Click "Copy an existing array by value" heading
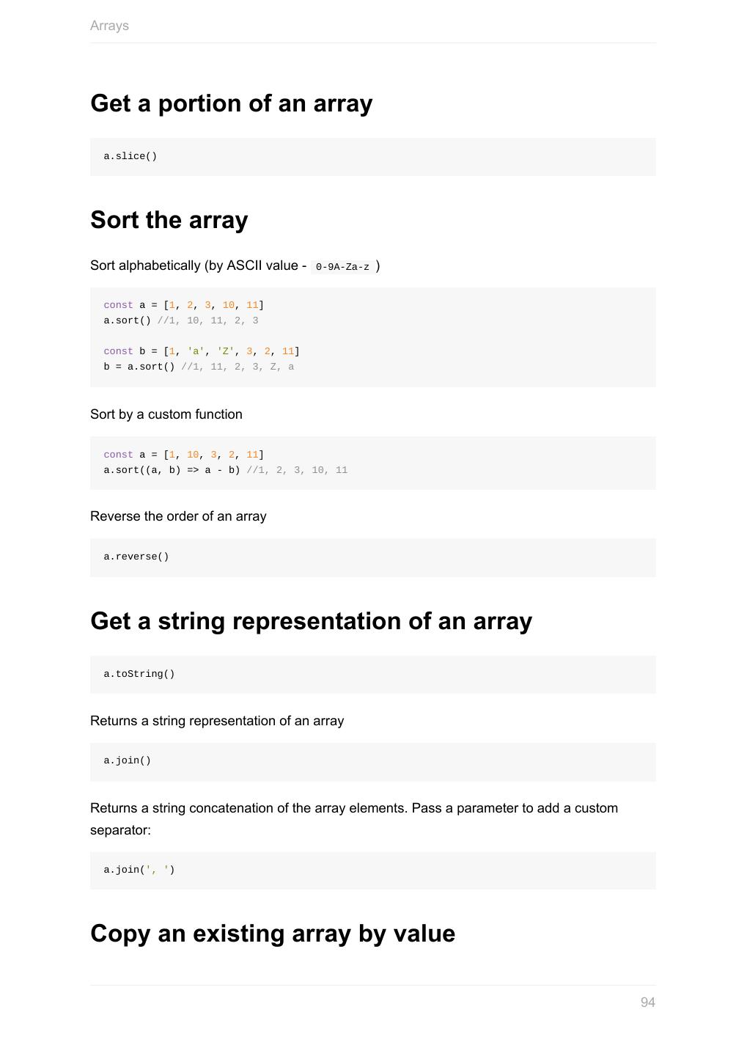Viewport: 747px width, 1056px height. point(273,934)
